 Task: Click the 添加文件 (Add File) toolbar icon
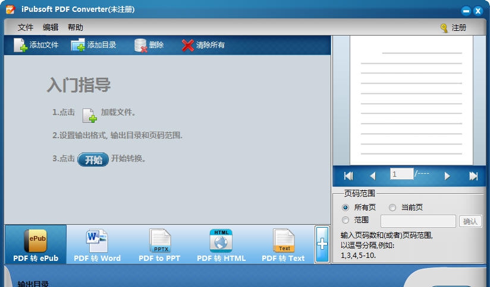point(21,45)
